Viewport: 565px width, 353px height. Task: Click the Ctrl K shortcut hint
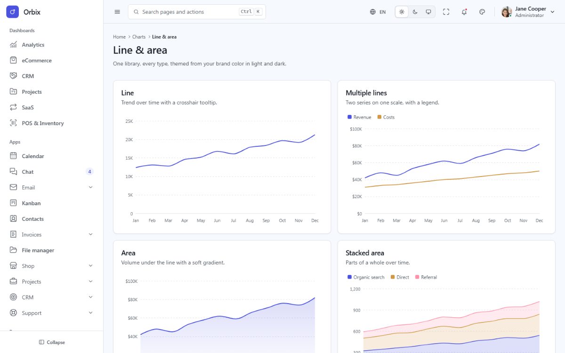(250, 12)
